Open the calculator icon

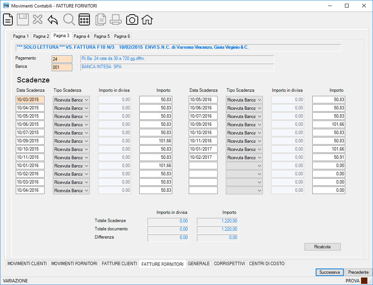pos(84,19)
